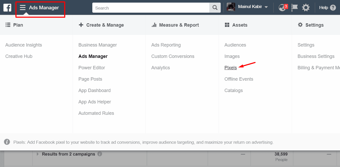
Task: Click the plus icon next to Create & Manage
Action: (81, 25)
